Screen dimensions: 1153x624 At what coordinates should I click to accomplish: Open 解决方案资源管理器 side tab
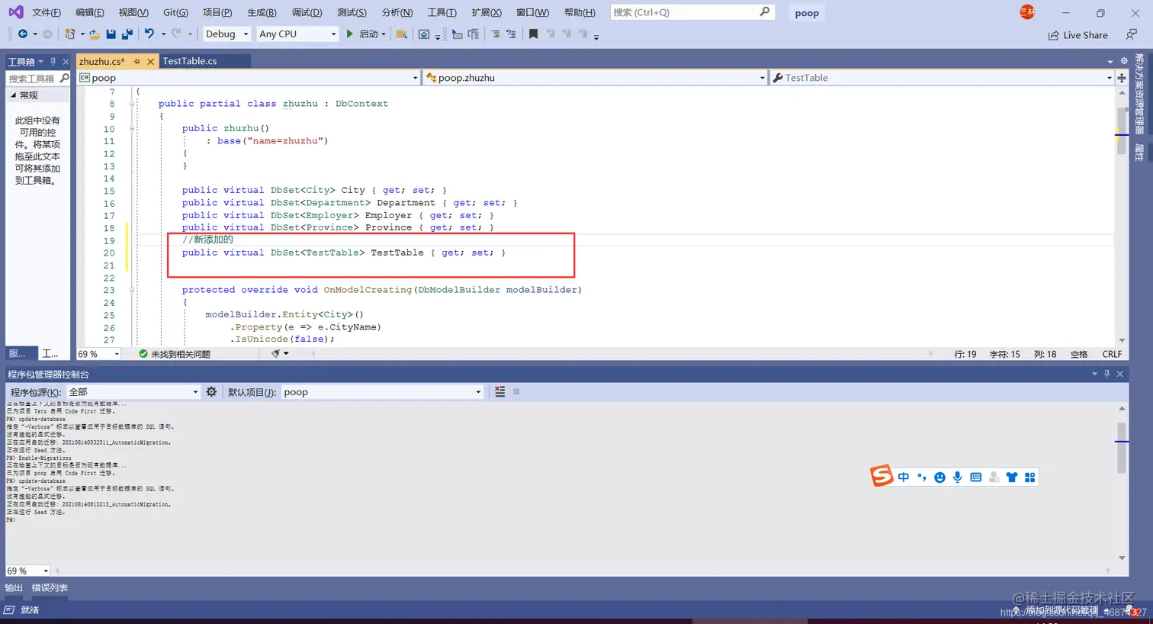(1139, 93)
